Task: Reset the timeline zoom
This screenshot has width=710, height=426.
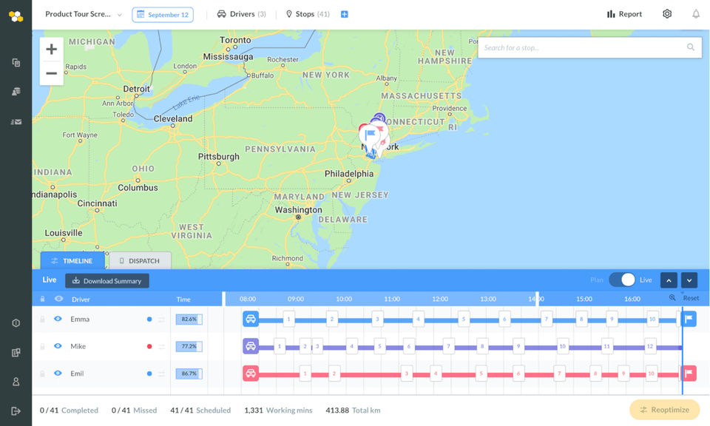Action: (691, 298)
